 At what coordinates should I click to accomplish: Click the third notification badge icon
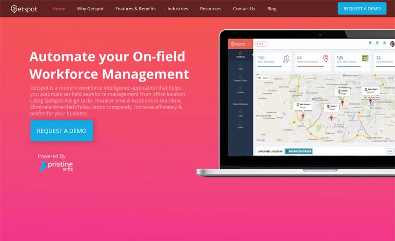point(384,43)
